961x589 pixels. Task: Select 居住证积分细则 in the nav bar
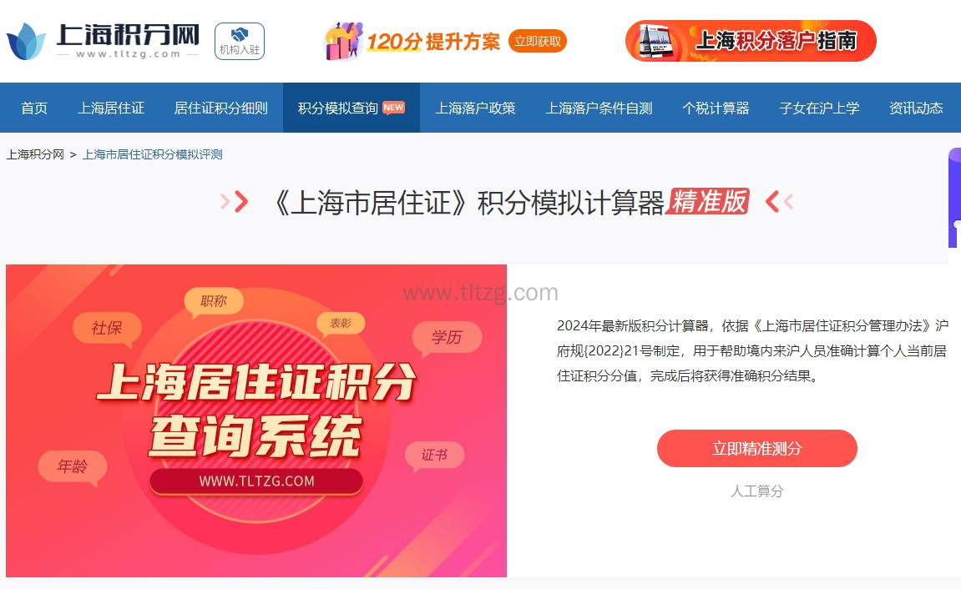click(221, 108)
